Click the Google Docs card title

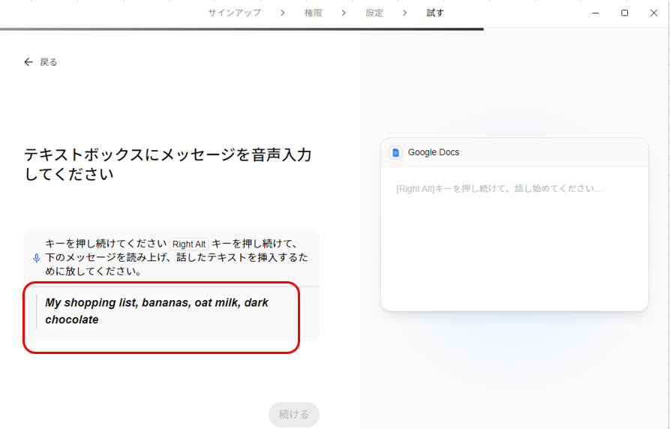coord(434,152)
